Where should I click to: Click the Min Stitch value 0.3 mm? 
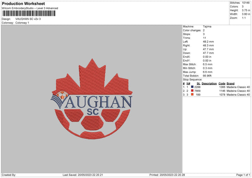[x=207, y=68]
